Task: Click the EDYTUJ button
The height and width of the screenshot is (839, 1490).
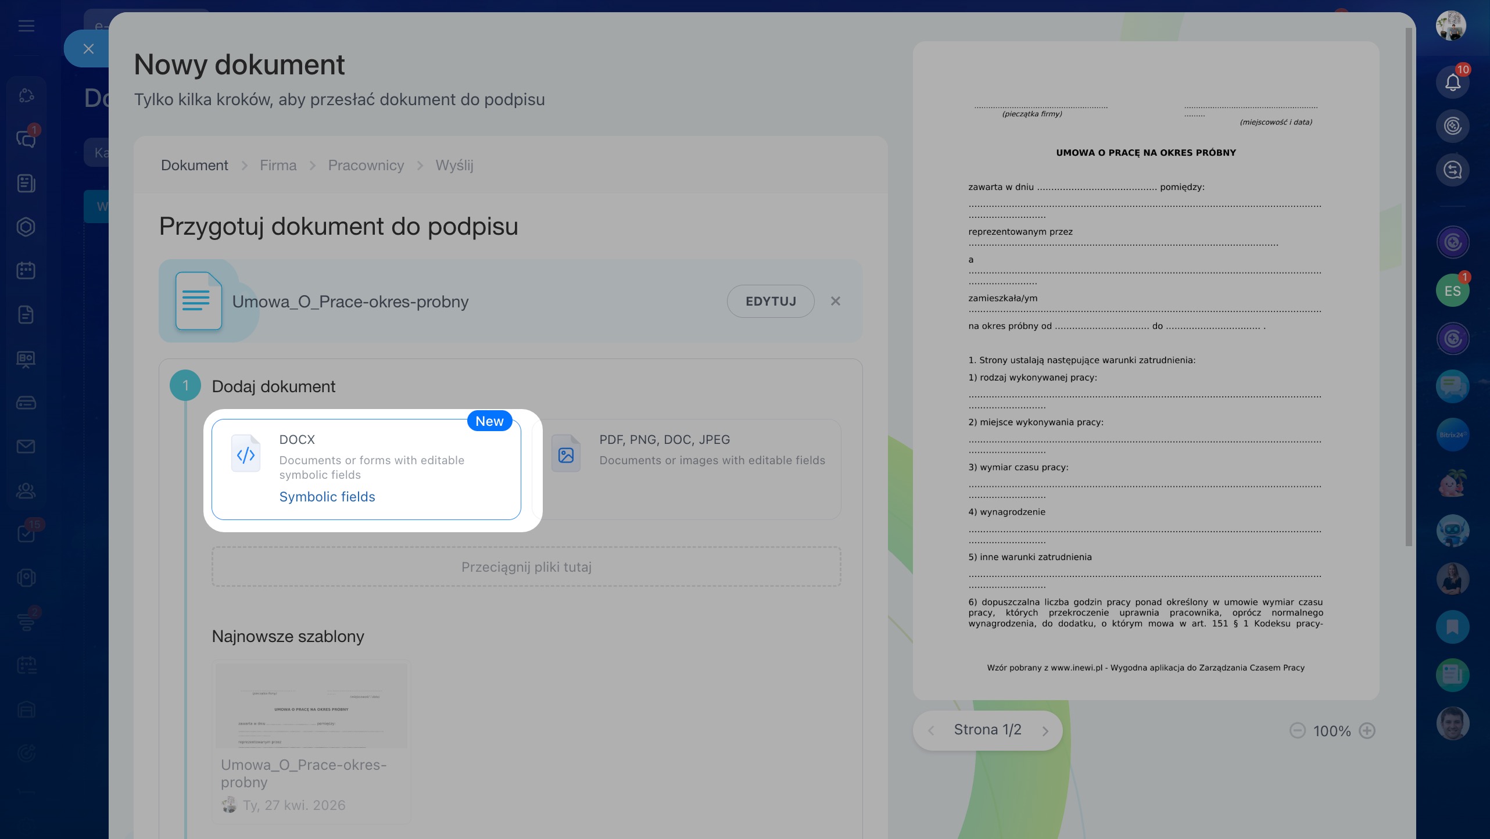Action: click(x=770, y=301)
